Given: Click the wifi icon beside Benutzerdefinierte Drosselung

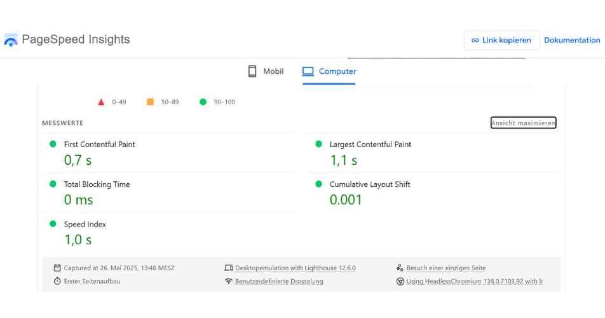Looking at the screenshot, I should pyautogui.click(x=228, y=281).
